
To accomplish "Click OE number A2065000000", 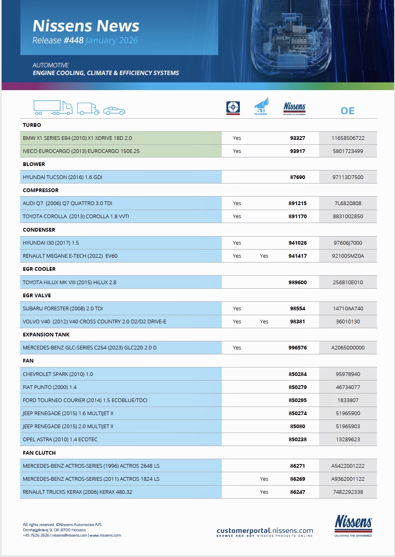I will pos(348,348).
